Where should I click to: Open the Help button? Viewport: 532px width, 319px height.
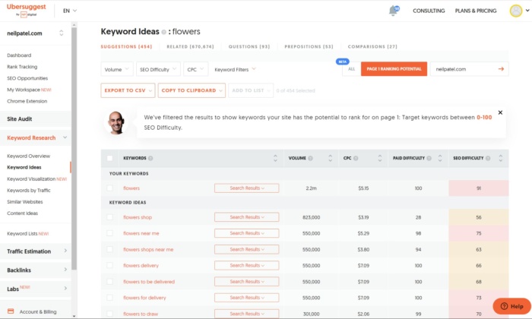(x=512, y=306)
